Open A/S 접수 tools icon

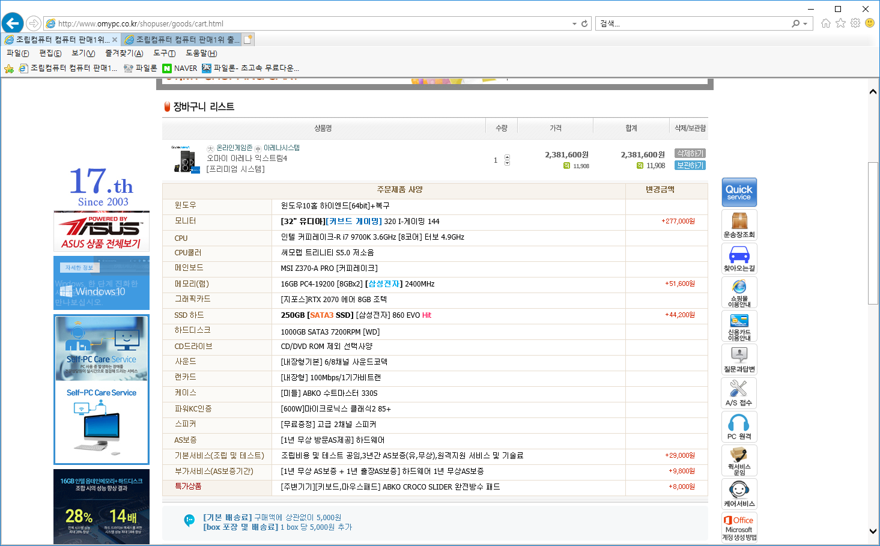[x=739, y=393]
